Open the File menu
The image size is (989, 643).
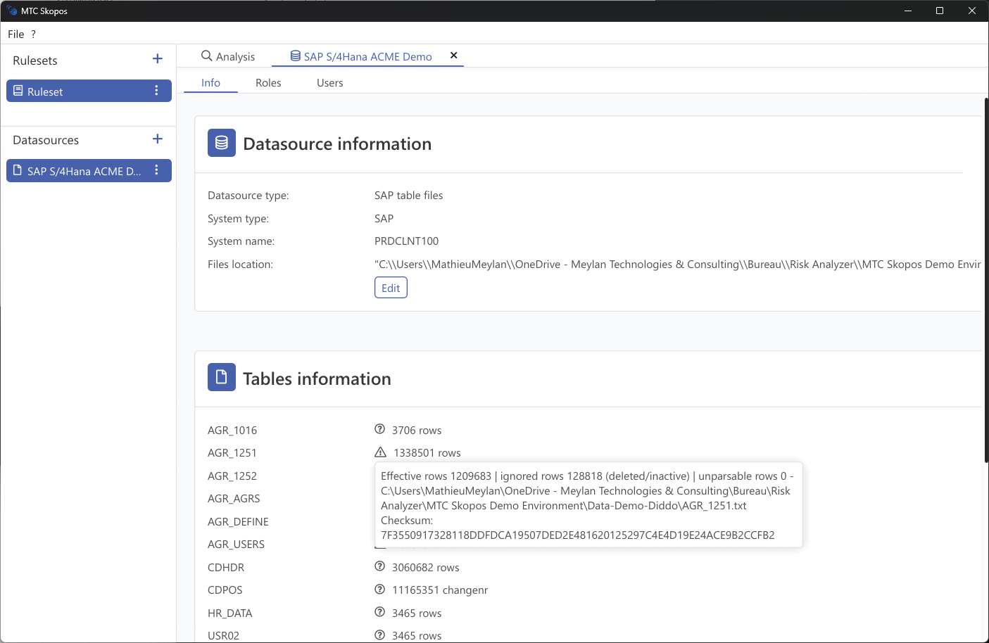tap(15, 34)
